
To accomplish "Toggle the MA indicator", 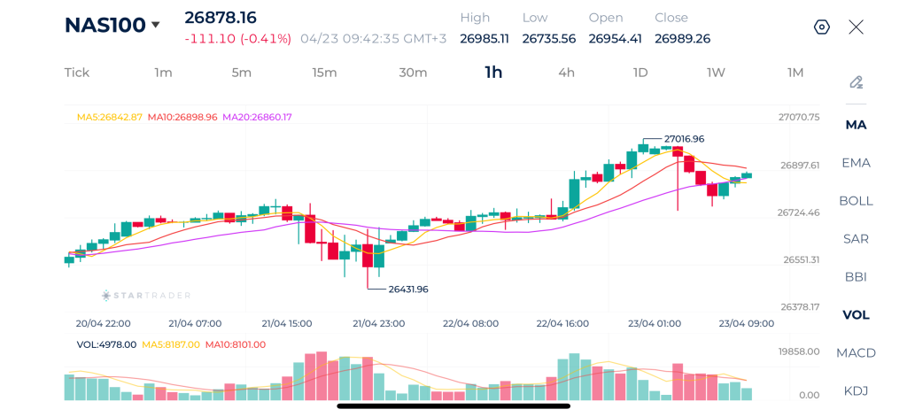I will [x=856, y=125].
